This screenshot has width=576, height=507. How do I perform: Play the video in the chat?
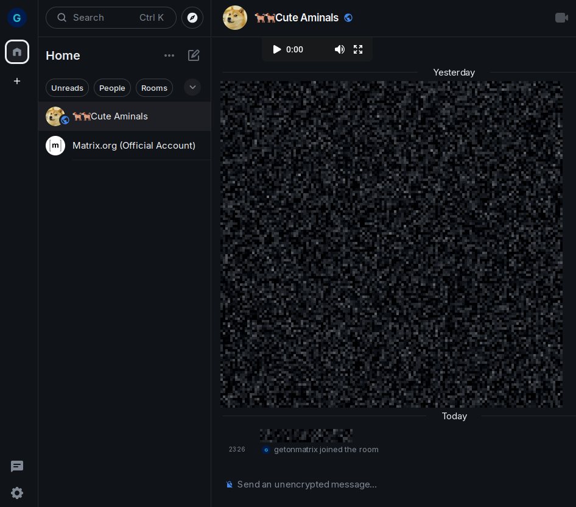click(277, 49)
